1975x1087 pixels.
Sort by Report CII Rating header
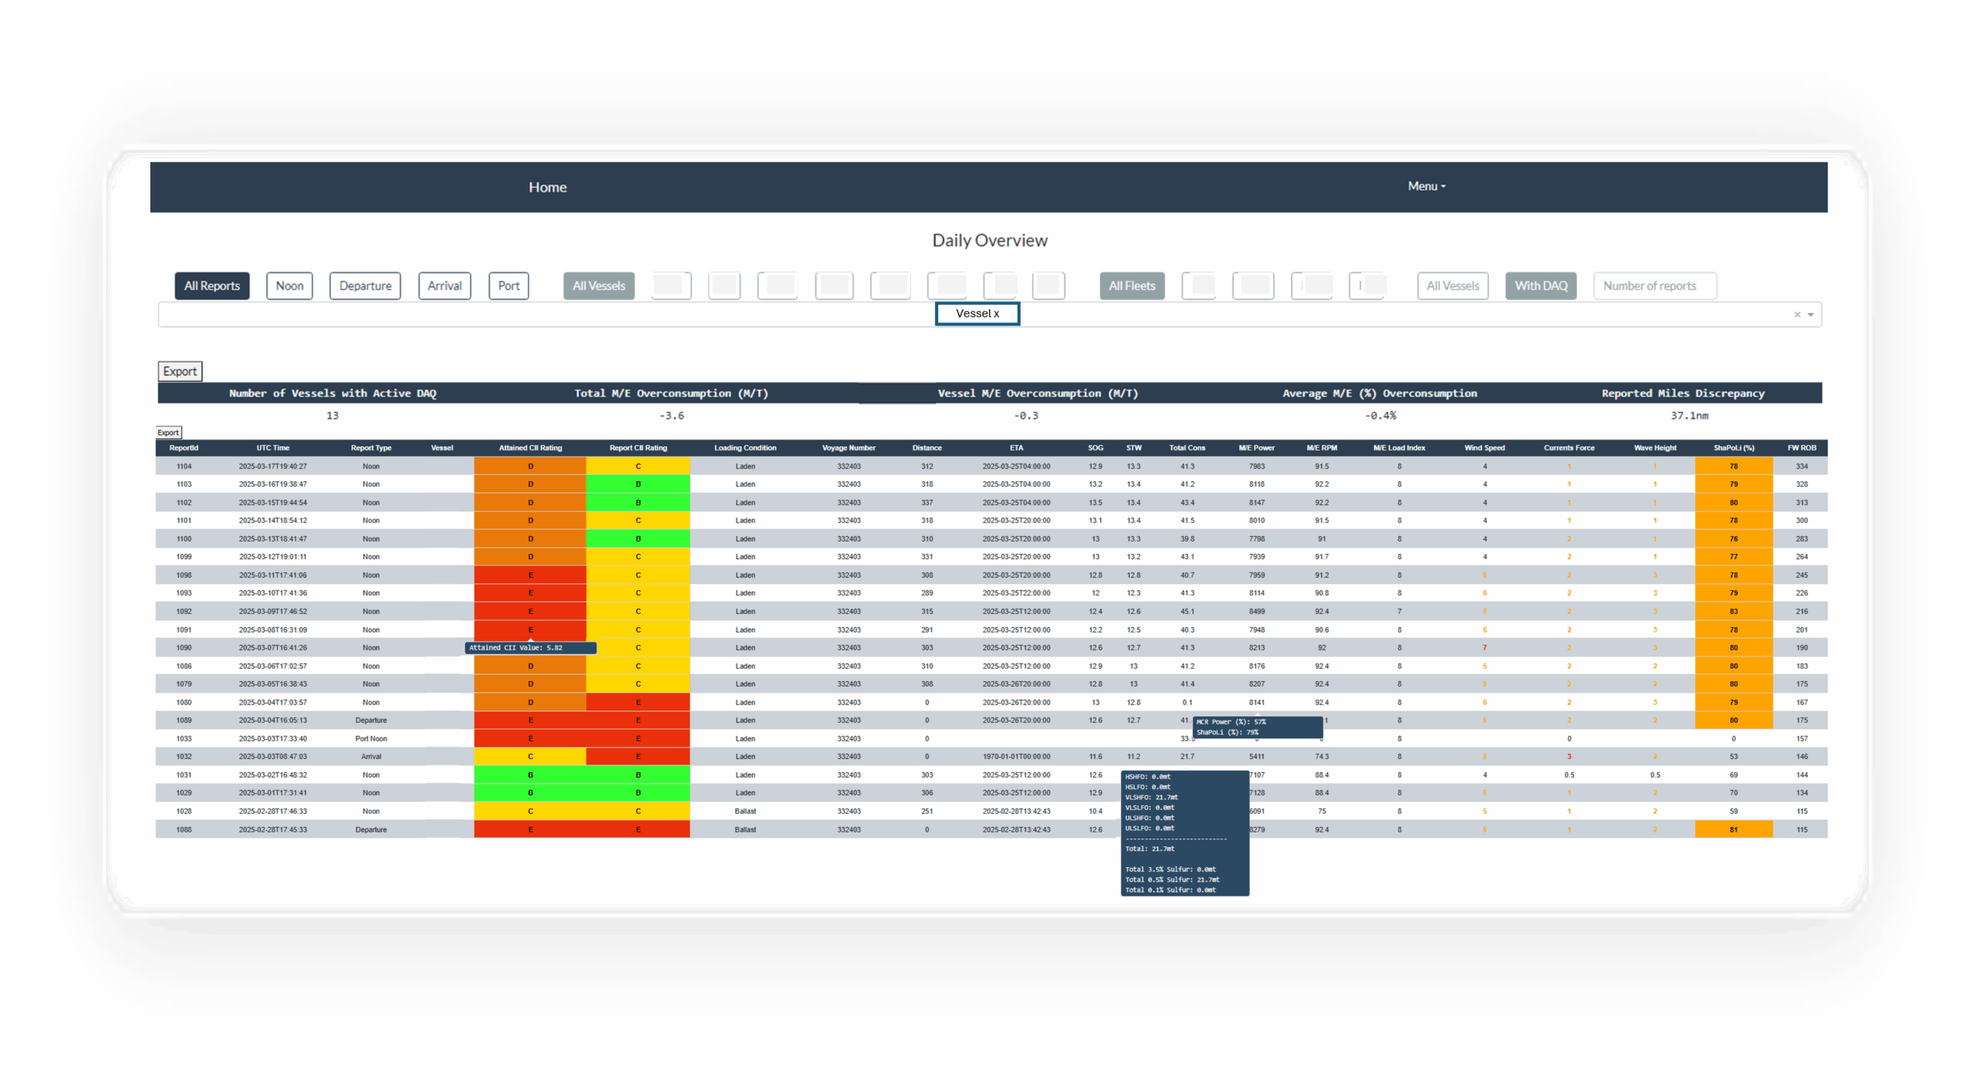(638, 448)
